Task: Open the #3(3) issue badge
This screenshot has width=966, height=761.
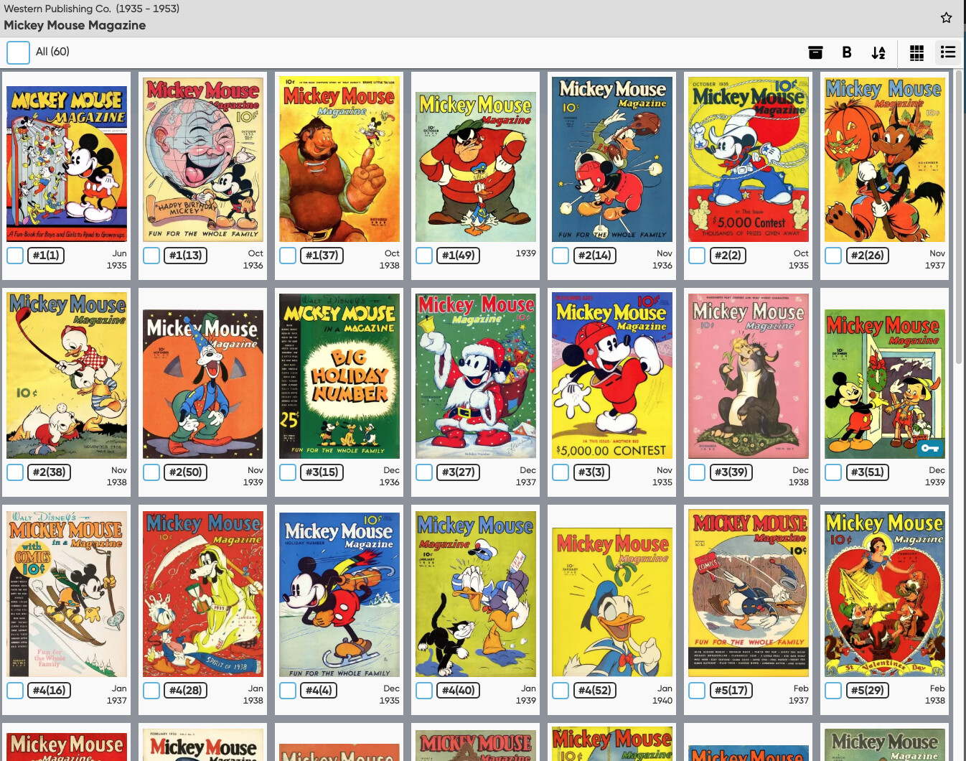Action: [591, 472]
